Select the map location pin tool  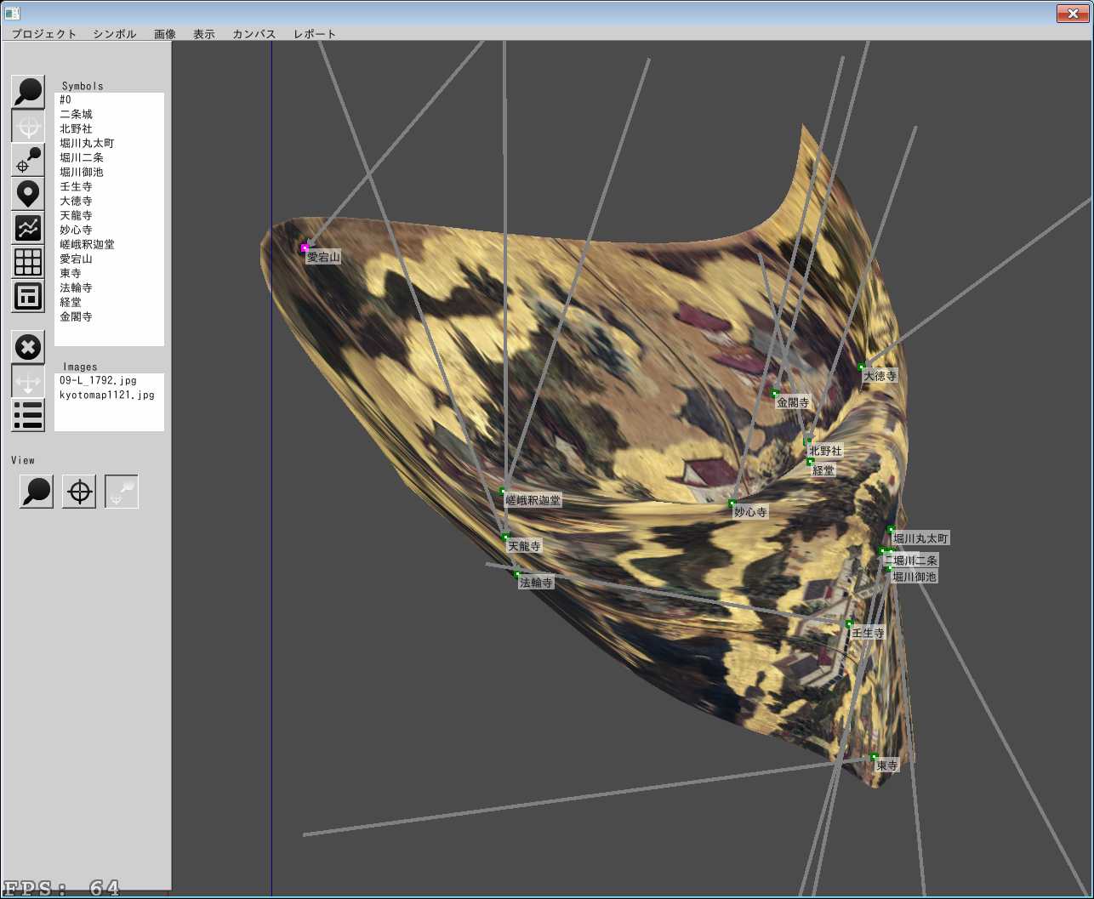(28, 194)
